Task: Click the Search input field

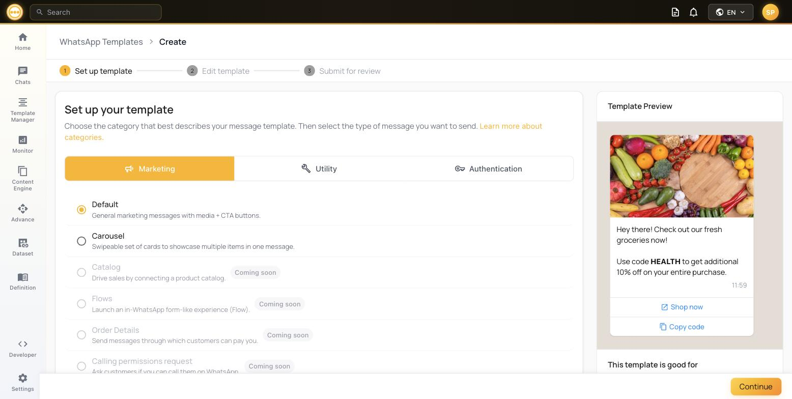Action: (96, 12)
